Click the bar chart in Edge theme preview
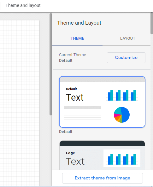This screenshot has height=187, width=153. [122, 159]
